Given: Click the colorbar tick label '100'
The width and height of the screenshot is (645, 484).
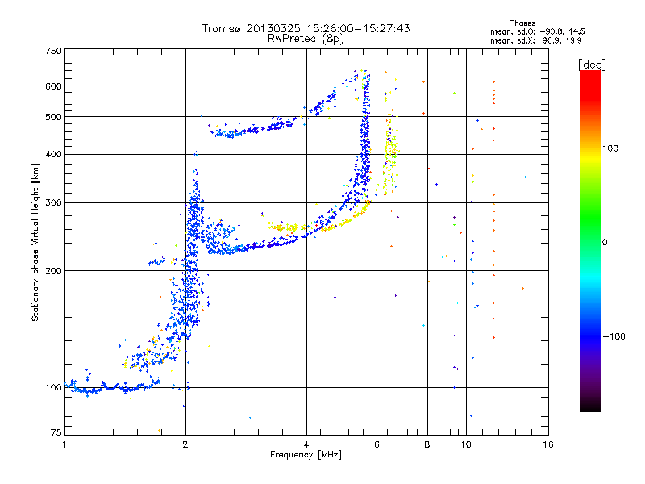Looking at the screenshot, I should pyautogui.click(x=610, y=148).
